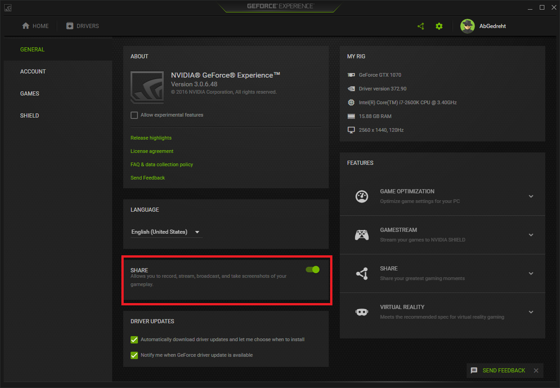The height and width of the screenshot is (388, 560).
Task: Maximize the GeForce Experience window
Action: click(542, 7)
